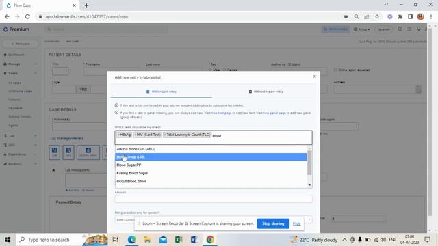Bookmark this page with star icon
This screenshot has height=246, width=438.
(x=377, y=16)
